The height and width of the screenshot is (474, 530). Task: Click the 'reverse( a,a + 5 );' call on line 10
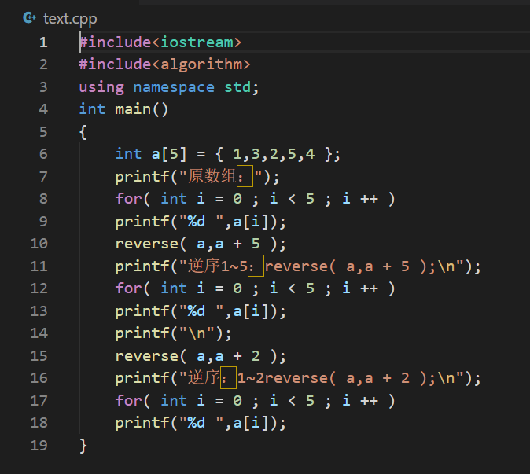point(201,244)
